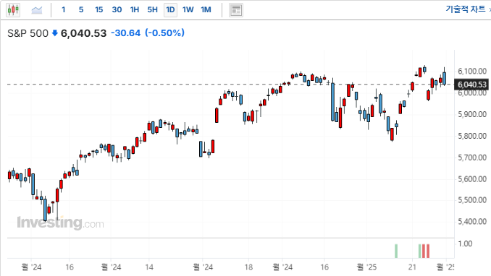Screen dimensions: 491x276
Task: Select the 1H timeframe
Action: click(x=135, y=9)
